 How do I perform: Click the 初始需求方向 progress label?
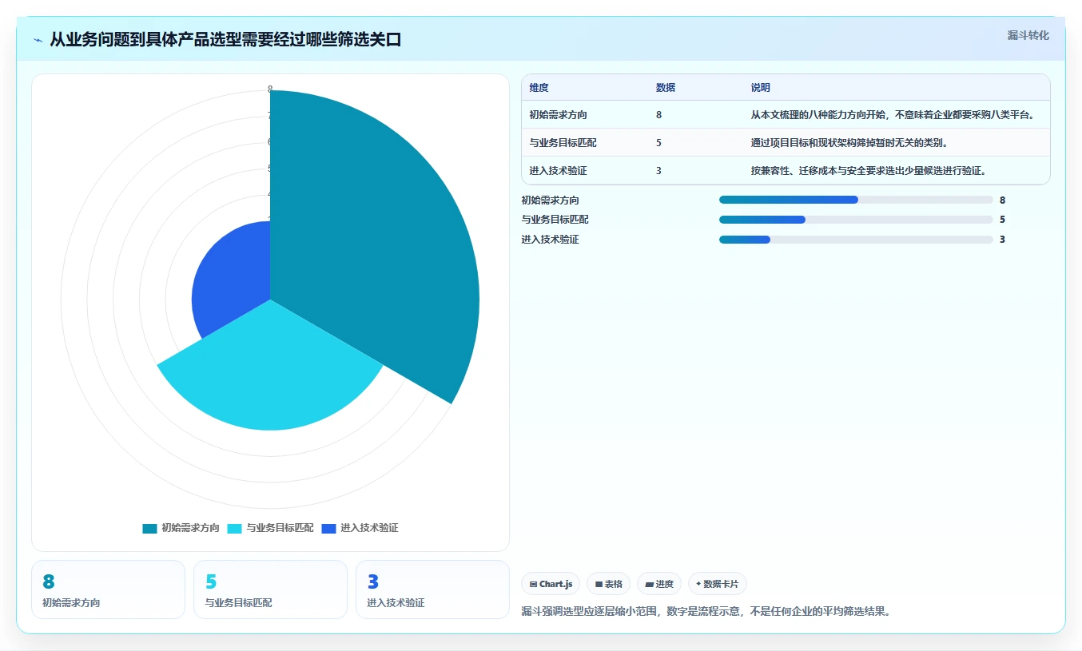point(550,200)
